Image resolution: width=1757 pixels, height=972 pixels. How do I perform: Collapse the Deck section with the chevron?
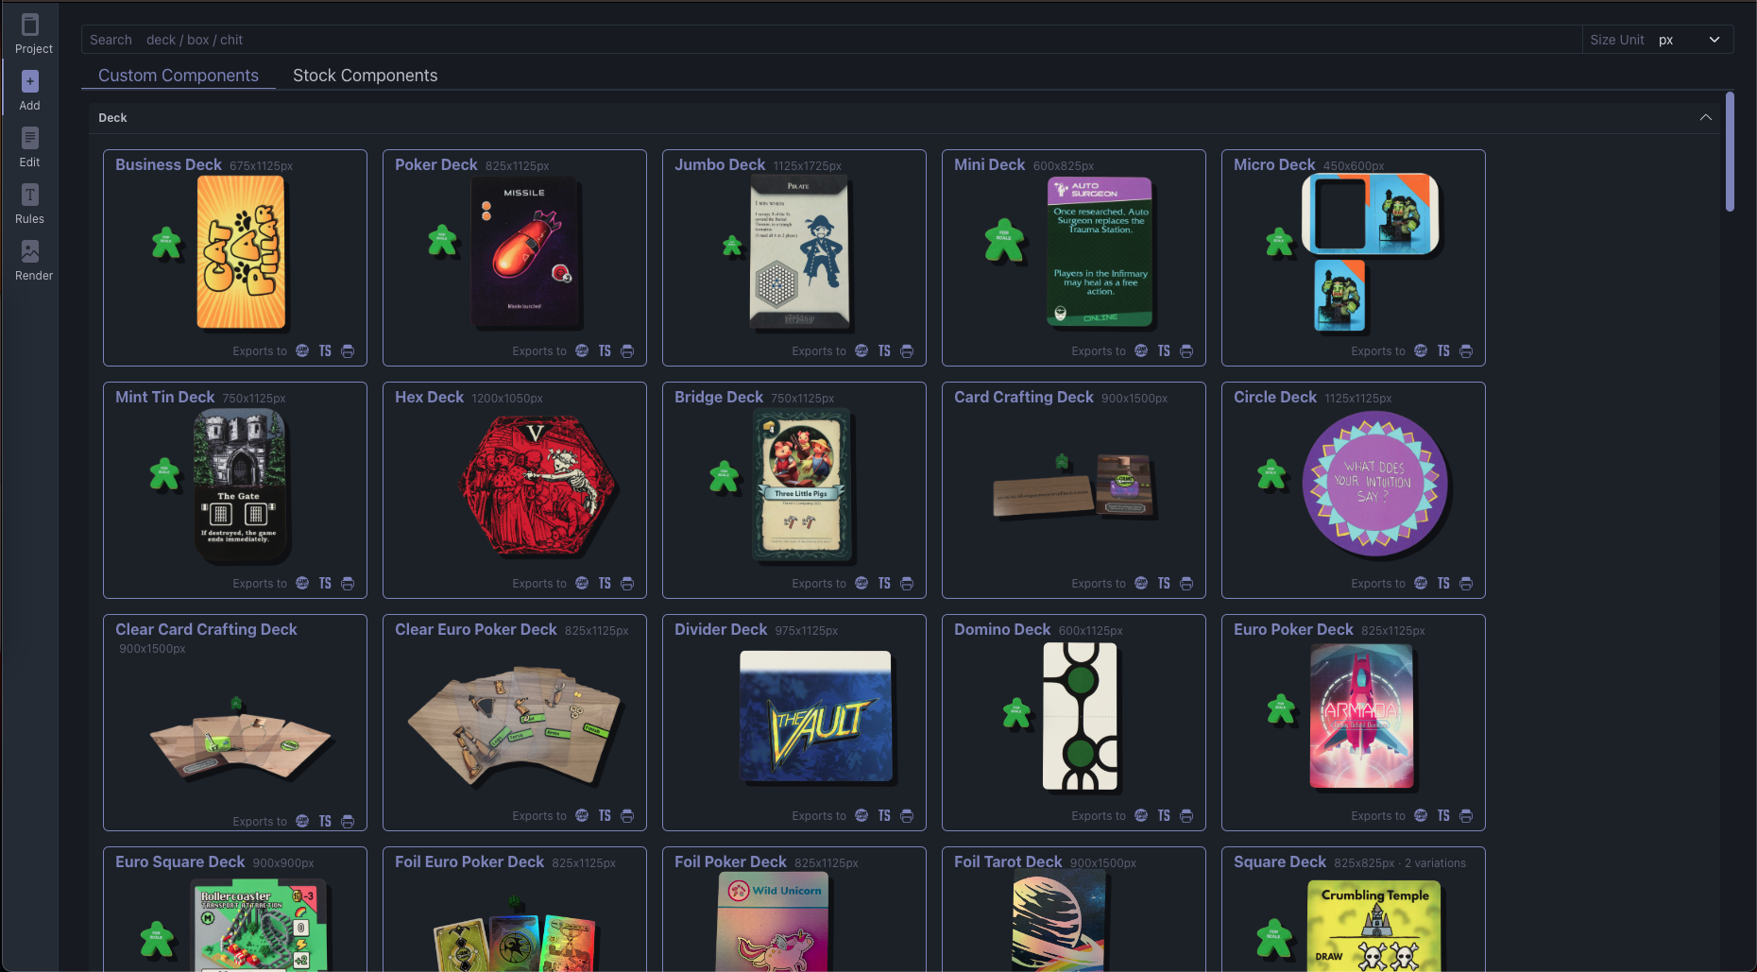(x=1705, y=118)
